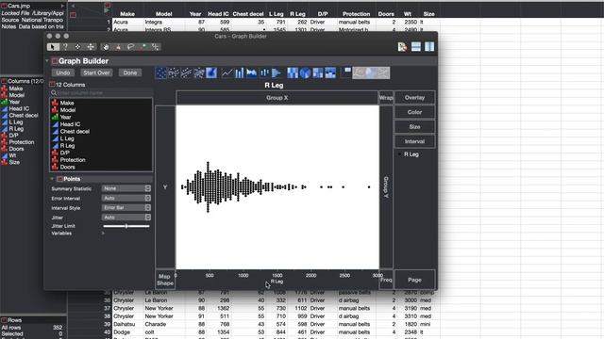Choose the Box Plot element icon
This screenshot has height=339, width=604.
coord(264,73)
